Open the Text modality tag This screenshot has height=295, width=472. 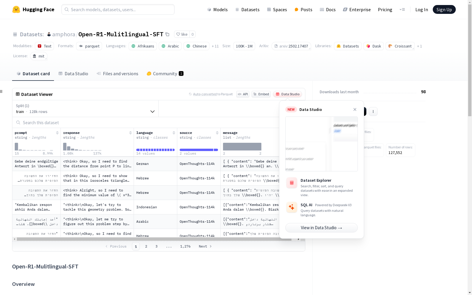tap(45, 46)
